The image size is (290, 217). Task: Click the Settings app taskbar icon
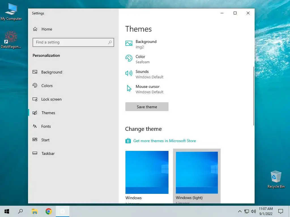(x=63, y=211)
